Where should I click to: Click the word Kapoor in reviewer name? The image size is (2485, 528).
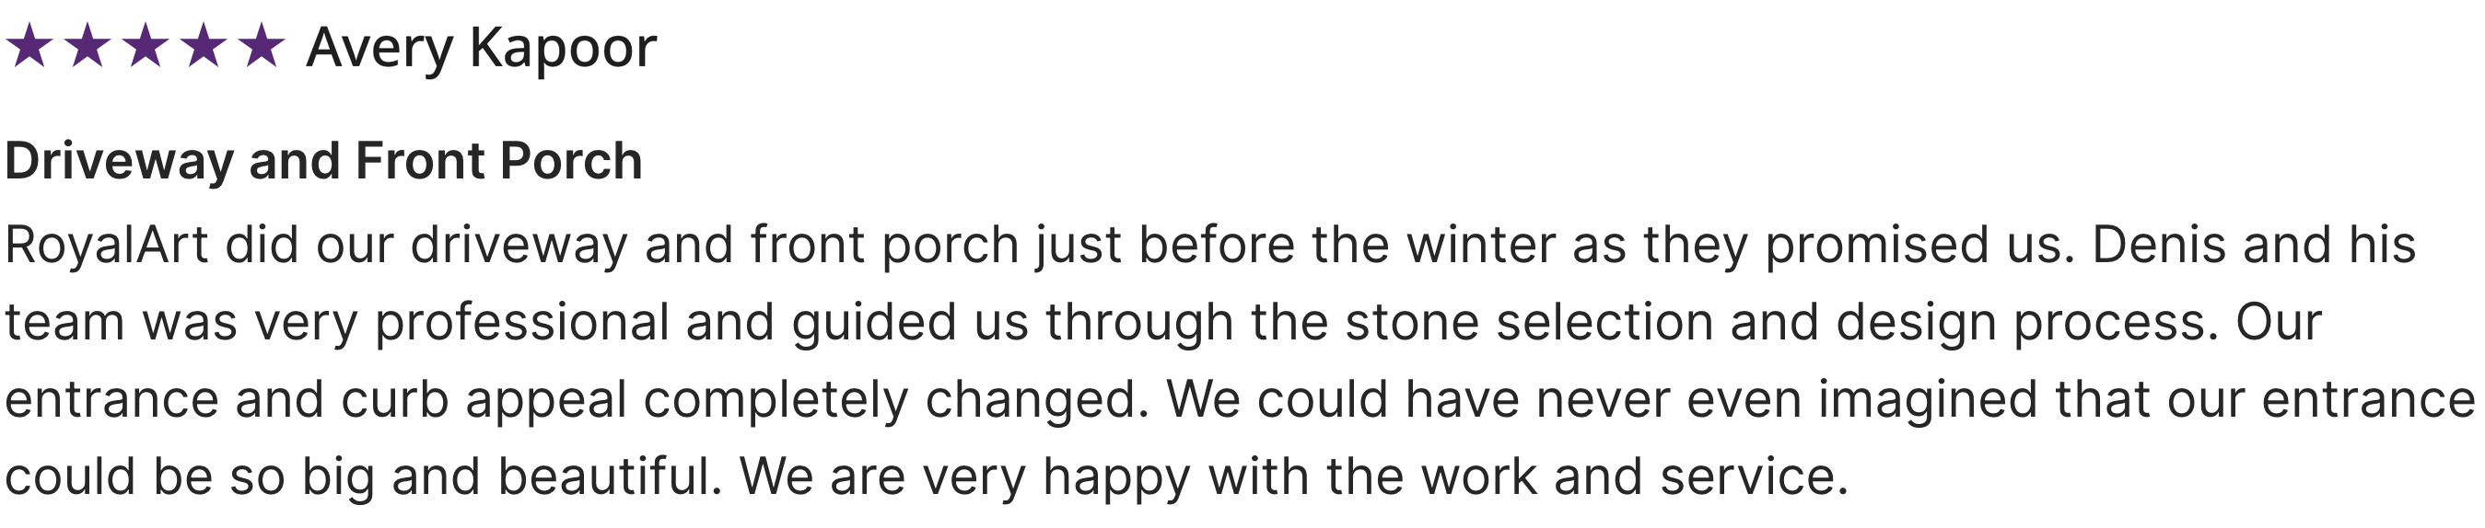[564, 48]
